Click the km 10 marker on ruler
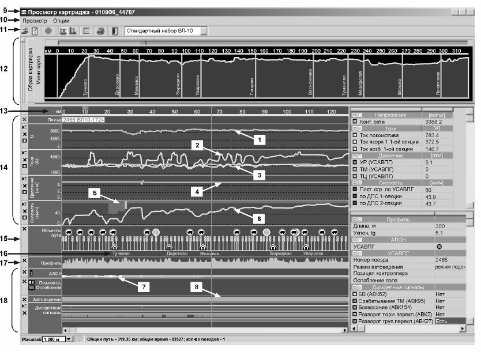The width and height of the screenshot is (481, 352). [85, 112]
